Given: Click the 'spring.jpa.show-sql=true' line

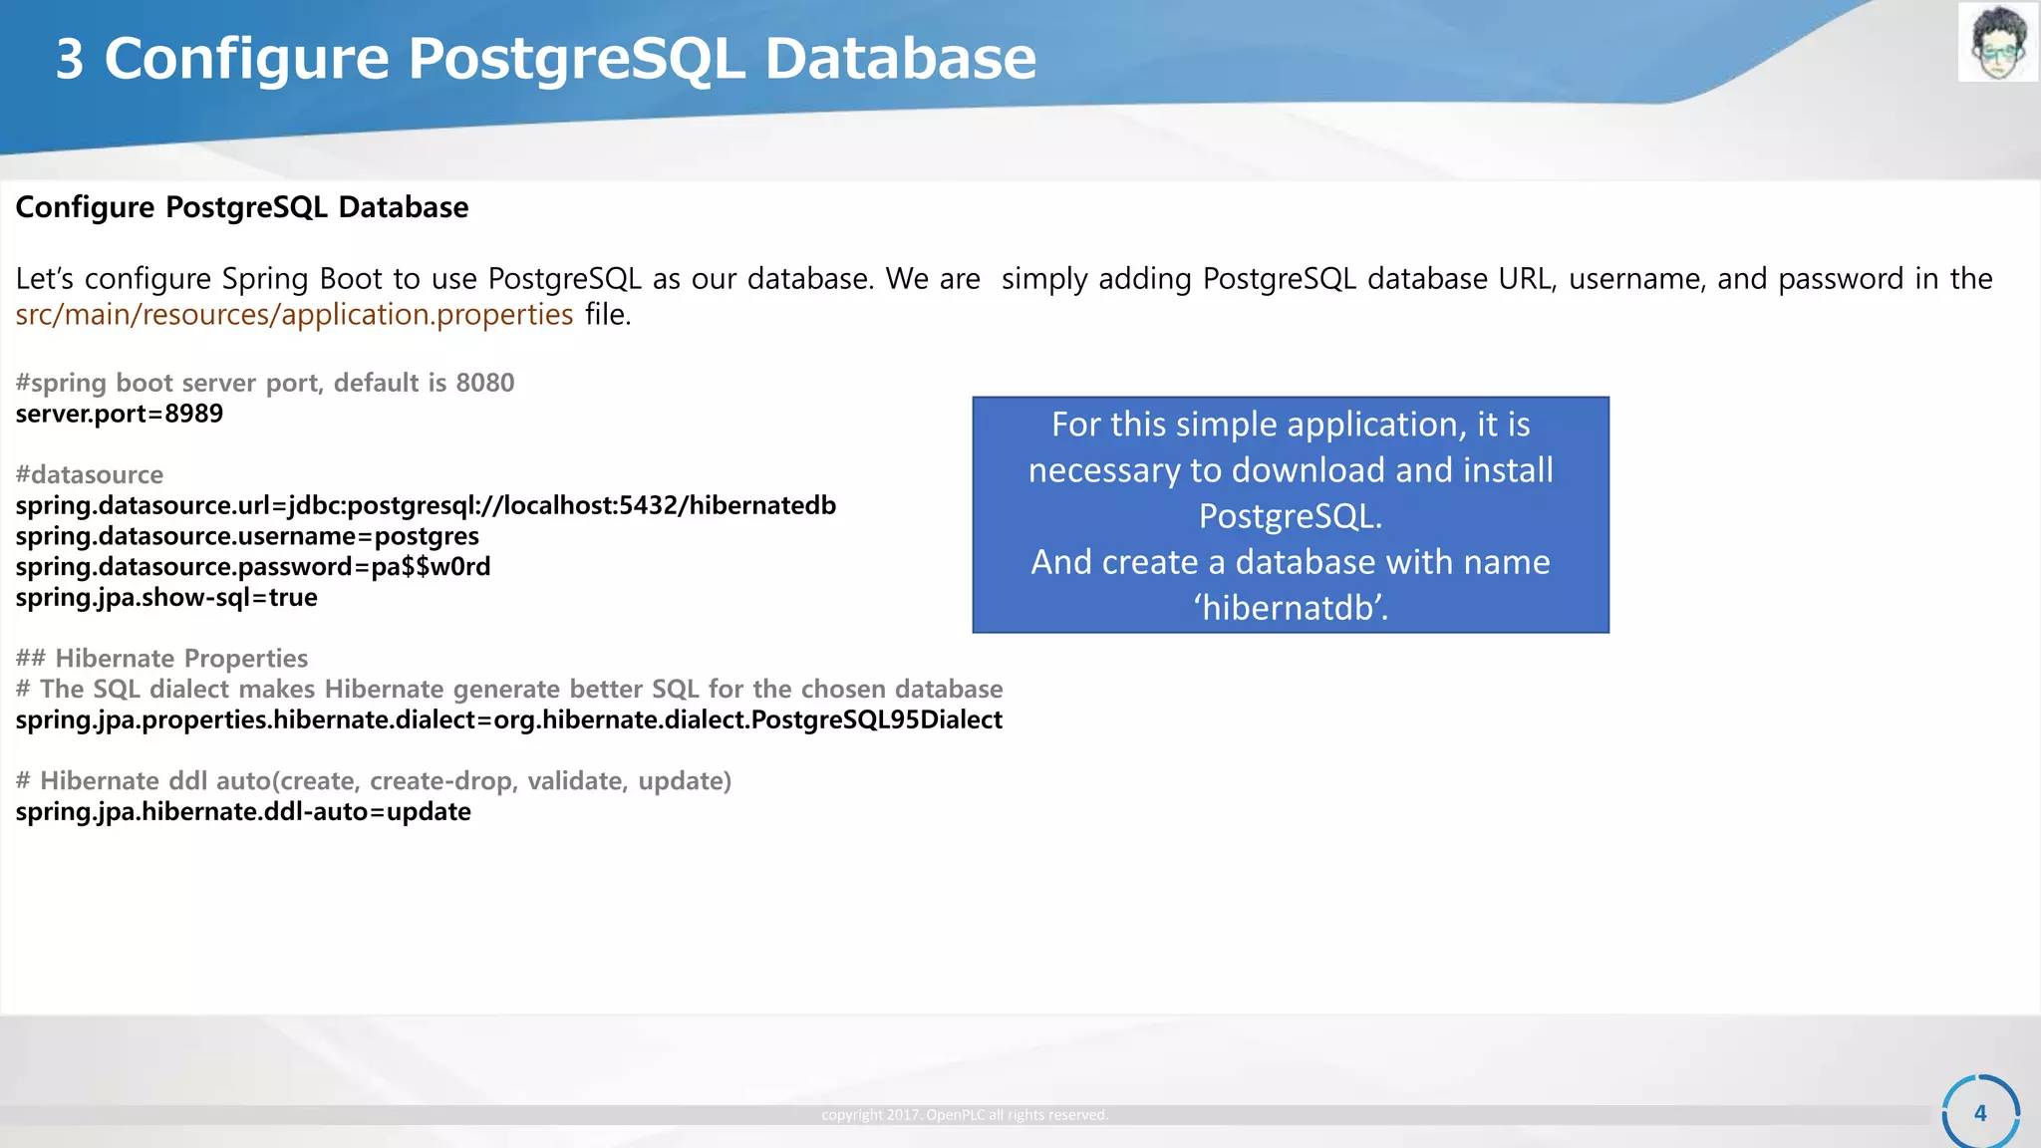Looking at the screenshot, I should (166, 597).
